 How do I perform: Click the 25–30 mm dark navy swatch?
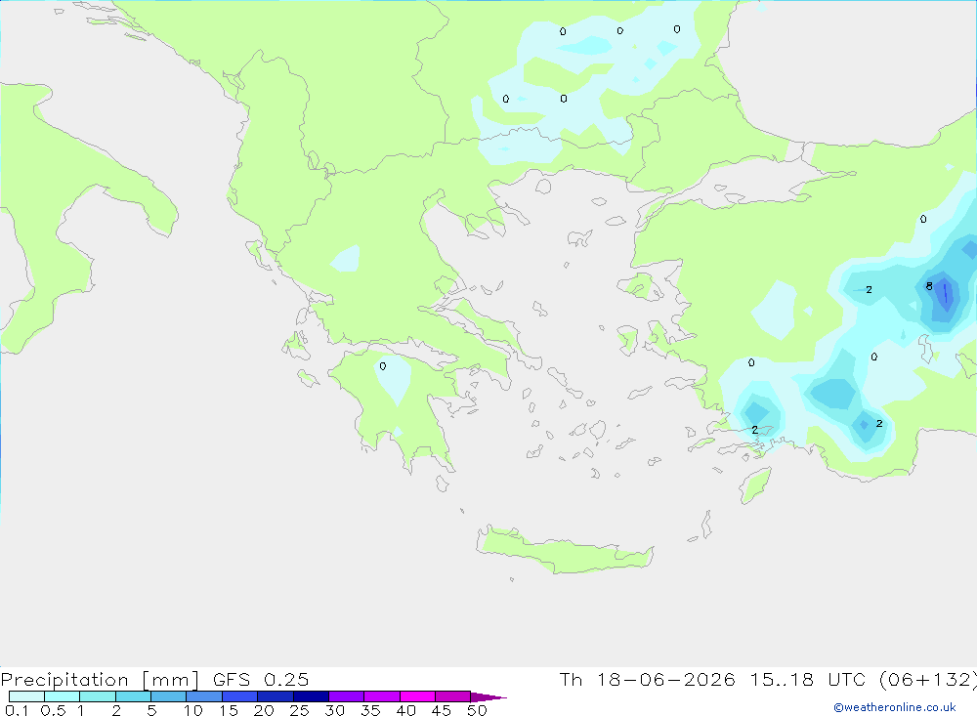coord(311,696)
